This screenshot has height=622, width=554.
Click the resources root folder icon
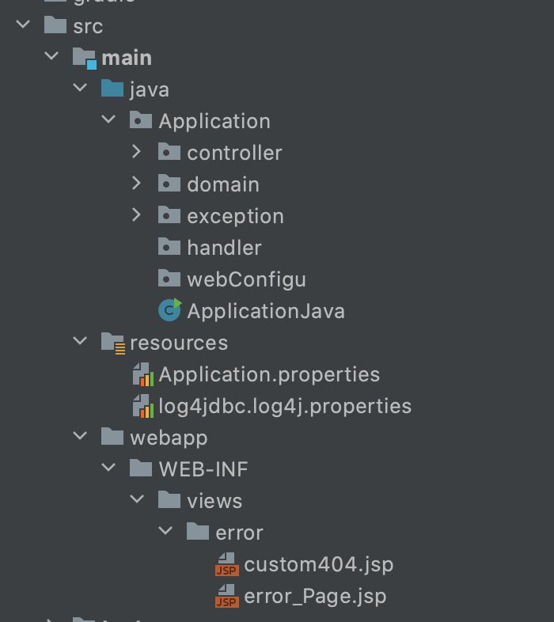point(113,343)
